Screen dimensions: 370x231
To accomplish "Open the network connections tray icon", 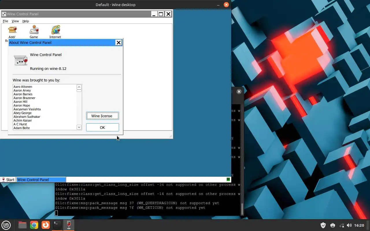I will pos(342,225).
